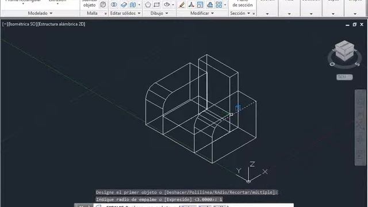Click the Plano de sección button
Screen dimensions: 368x207
pos(243,4)
